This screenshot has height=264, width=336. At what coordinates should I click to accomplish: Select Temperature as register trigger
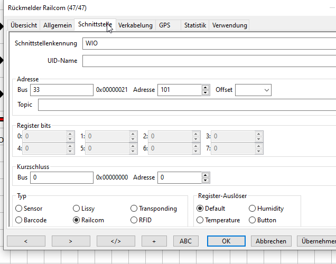[x=200, y=220]
